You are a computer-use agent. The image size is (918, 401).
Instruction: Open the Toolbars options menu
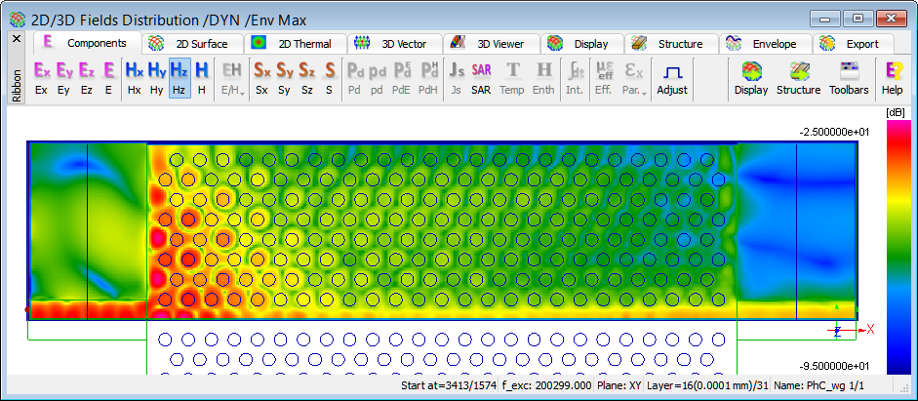[x=849, y=78]
